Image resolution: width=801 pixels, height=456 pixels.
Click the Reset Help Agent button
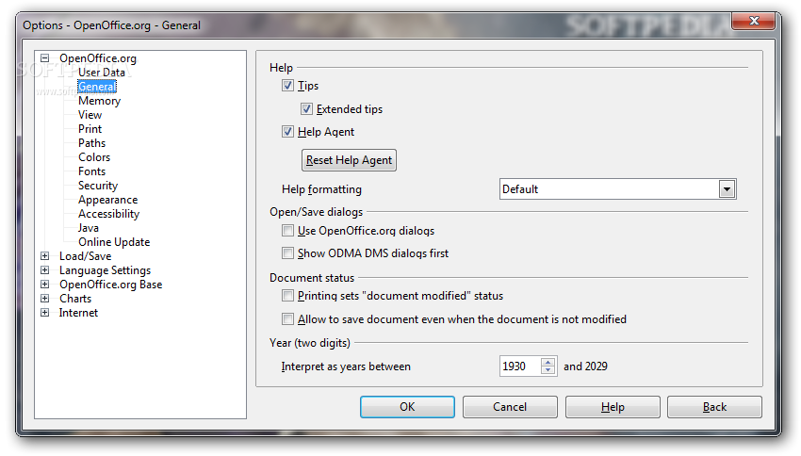tap(349, 160)
